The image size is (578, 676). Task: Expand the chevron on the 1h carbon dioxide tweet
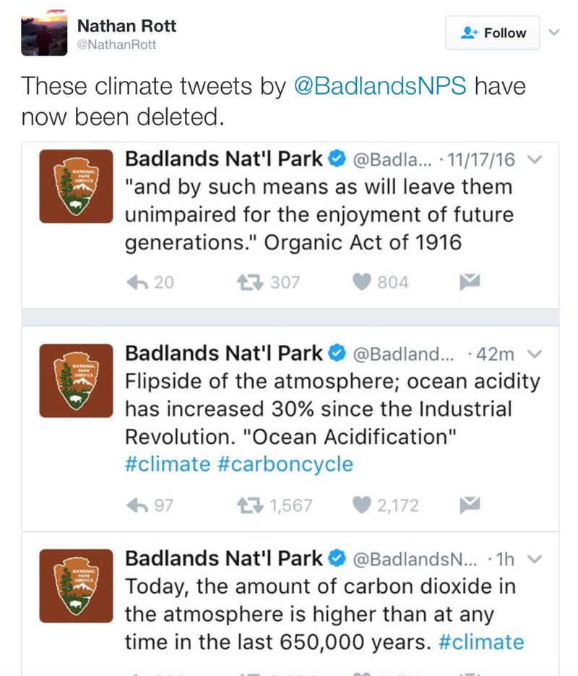tap(535, 558)
